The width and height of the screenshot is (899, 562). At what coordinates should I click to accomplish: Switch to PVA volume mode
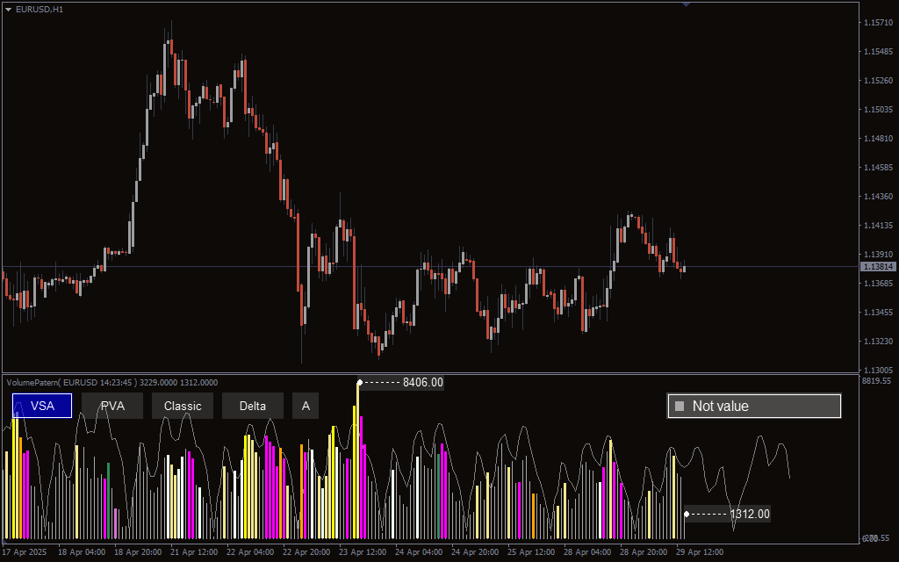[x=112, y=406]
